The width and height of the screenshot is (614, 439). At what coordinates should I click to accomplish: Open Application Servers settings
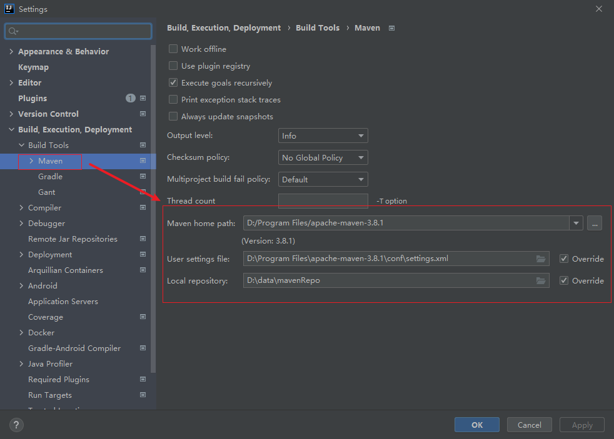pos(63,302)
